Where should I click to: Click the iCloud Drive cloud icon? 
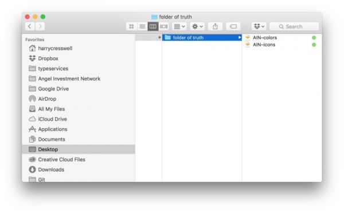pos(32,119)
